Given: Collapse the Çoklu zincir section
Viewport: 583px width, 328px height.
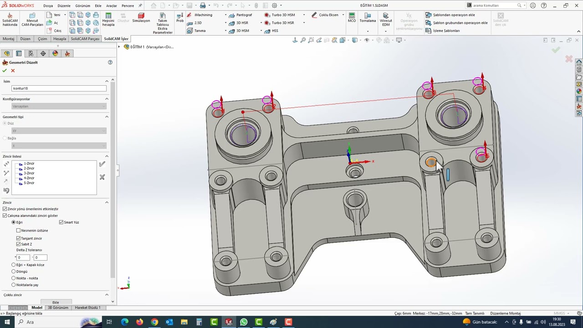Looking at the screenshot, I should click(107, 295).
